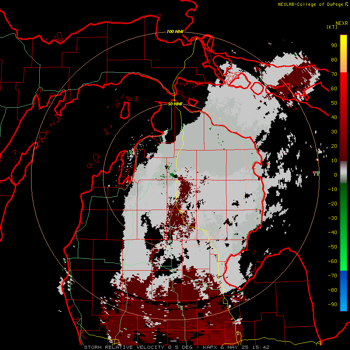Click the 20 value on velocity scale
Image resolution: width=350 pixels, height=350 pixels.
[334, 146]
